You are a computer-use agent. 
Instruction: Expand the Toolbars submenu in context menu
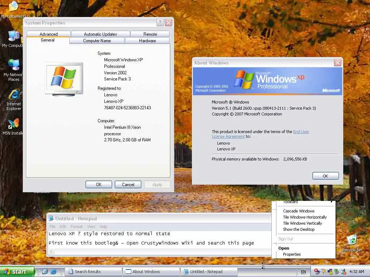pos(306,202)
